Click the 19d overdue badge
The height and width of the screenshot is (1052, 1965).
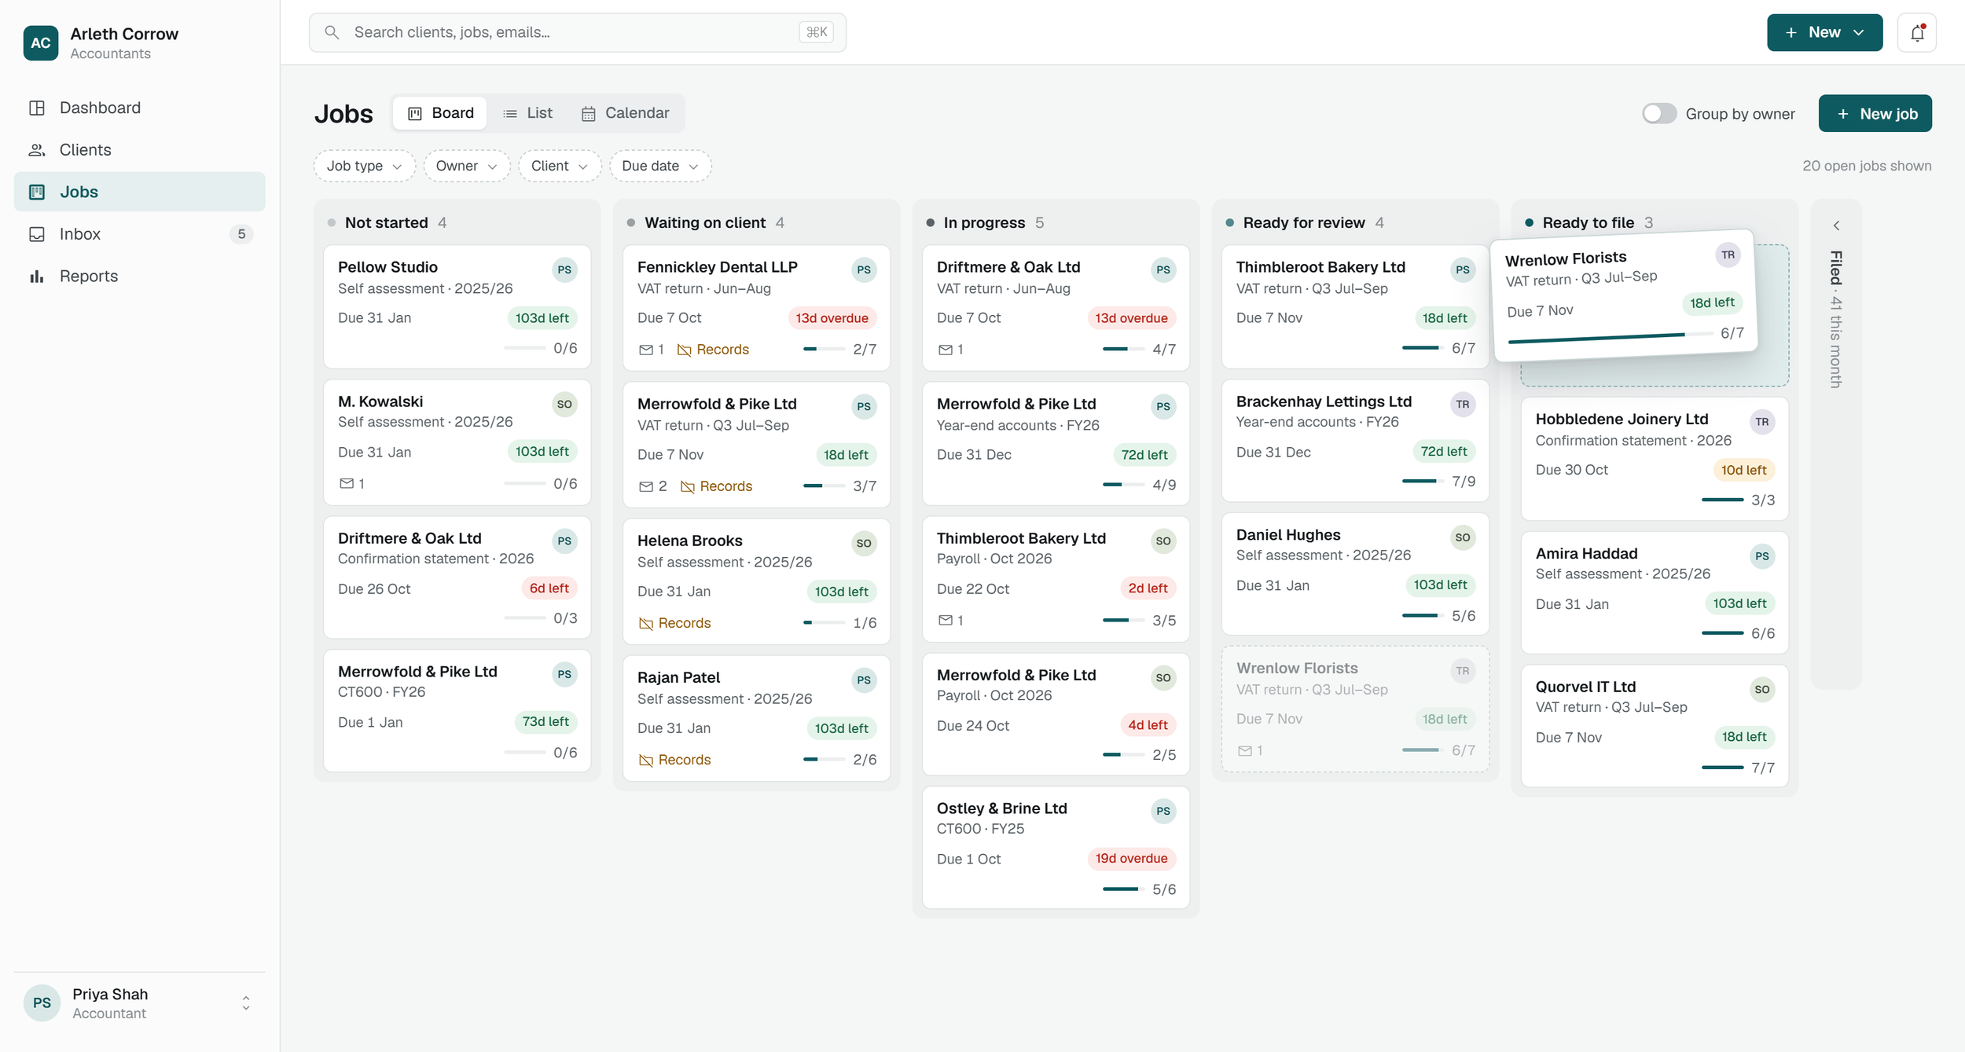(x=1130, y=858)
